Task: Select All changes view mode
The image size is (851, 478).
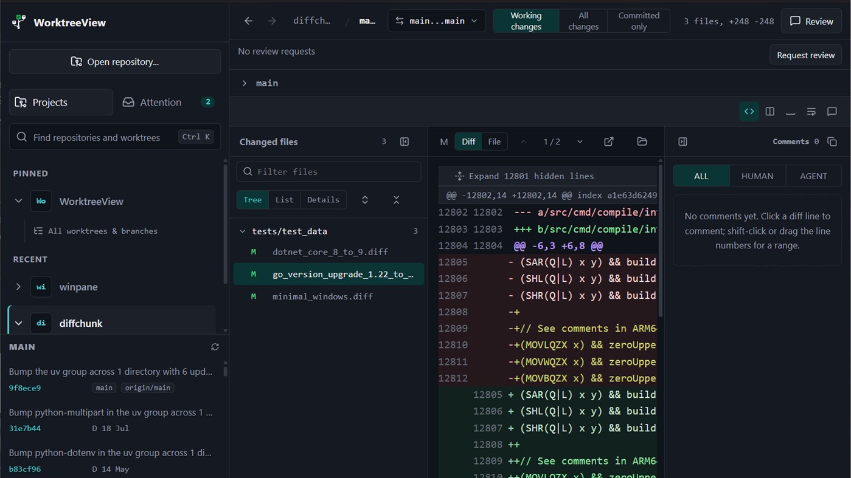Action: coord(583,21)
